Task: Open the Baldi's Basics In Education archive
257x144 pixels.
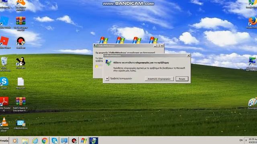Action: pyautogui.click(x=20, y=104)
